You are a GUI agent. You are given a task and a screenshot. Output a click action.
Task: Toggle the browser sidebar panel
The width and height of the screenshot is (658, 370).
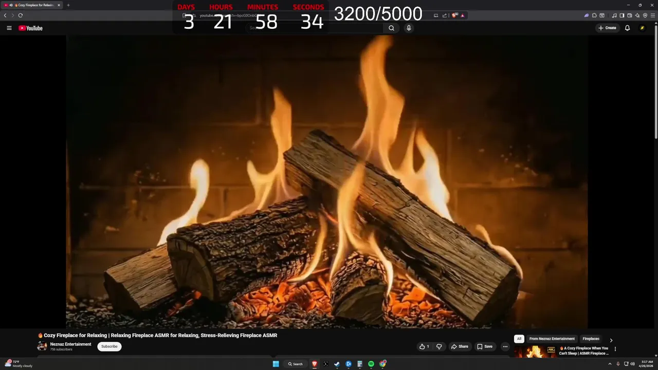coord(622,15)
